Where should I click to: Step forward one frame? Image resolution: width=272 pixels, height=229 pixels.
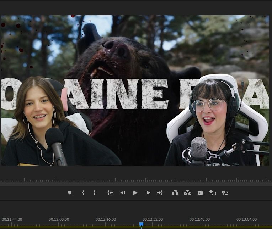click(x=148, y=193)
